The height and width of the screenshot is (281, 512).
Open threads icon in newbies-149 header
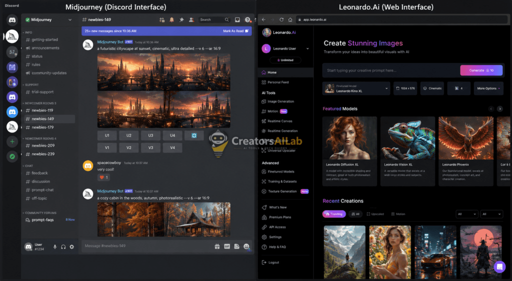(x=162, y=20)
